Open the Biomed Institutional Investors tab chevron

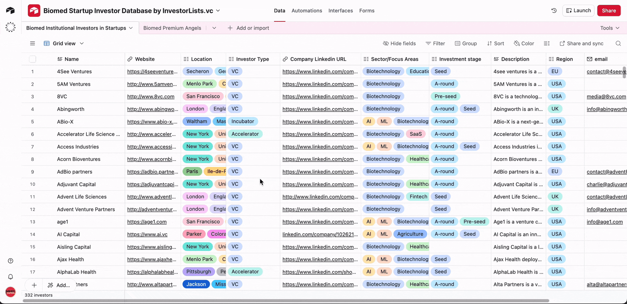coord(131,28)
